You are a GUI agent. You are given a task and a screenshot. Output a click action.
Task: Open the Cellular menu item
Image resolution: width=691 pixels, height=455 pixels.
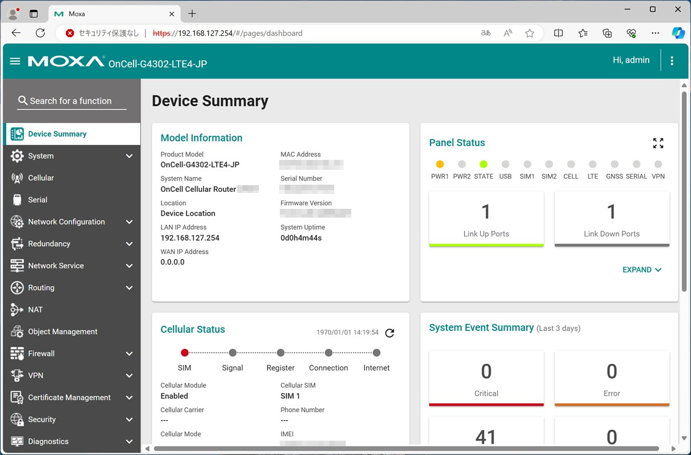[73, 178]
